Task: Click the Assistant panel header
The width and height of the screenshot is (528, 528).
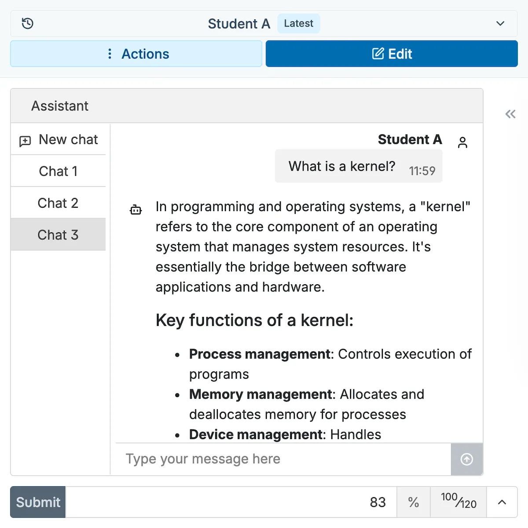Action: coord(247,106)
